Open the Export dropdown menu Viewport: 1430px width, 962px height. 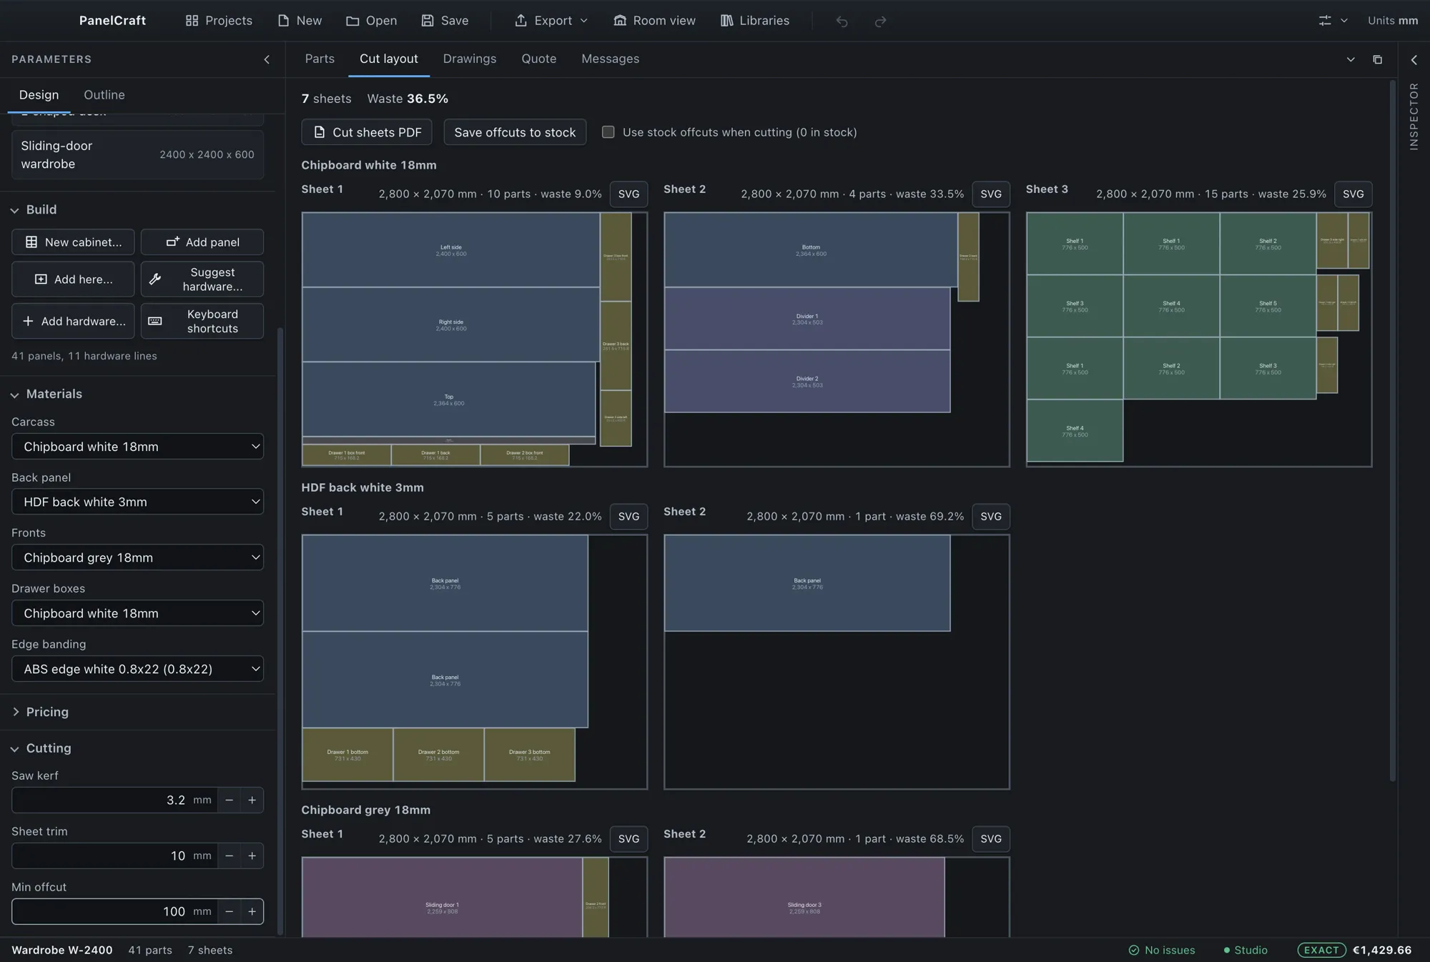click(551, 21)
